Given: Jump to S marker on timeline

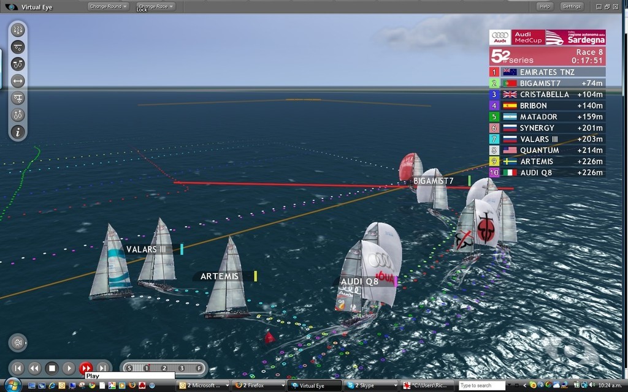Looking at the screenshot, I should click(129, 368).
